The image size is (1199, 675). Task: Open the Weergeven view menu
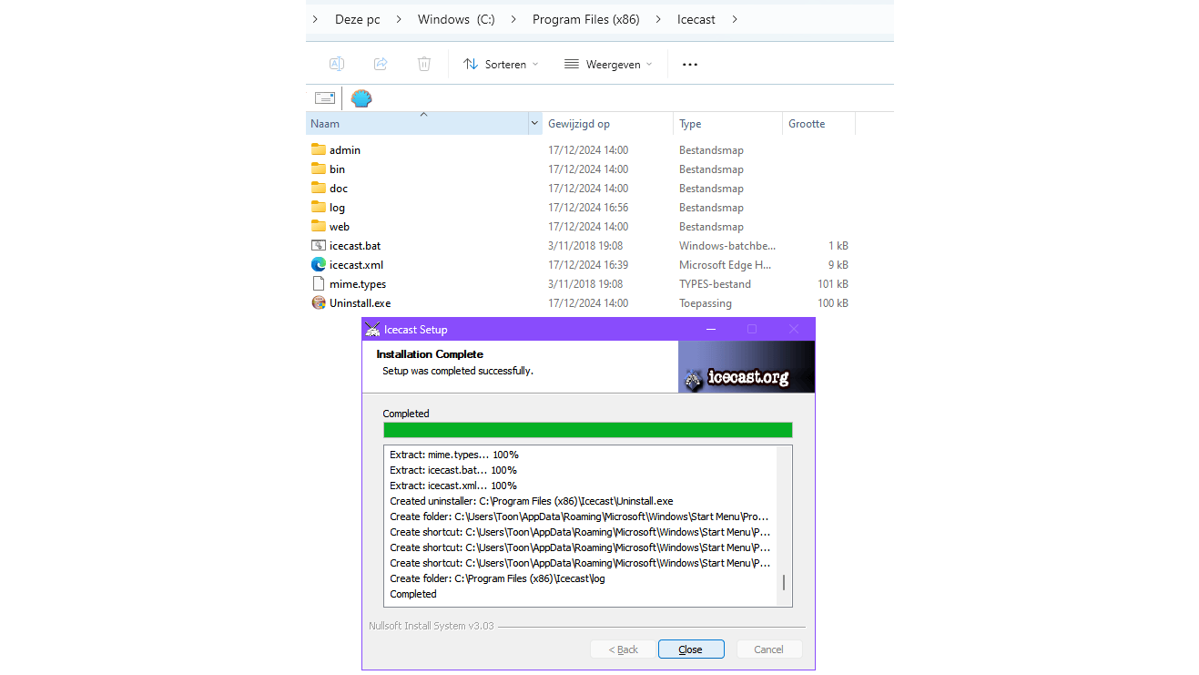tap(608, 64)
